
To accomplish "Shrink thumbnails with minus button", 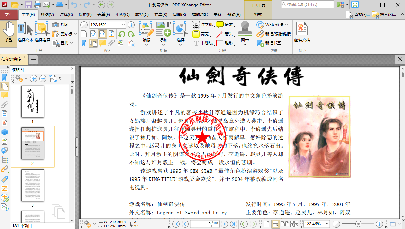I will click(x=43, y=79).
